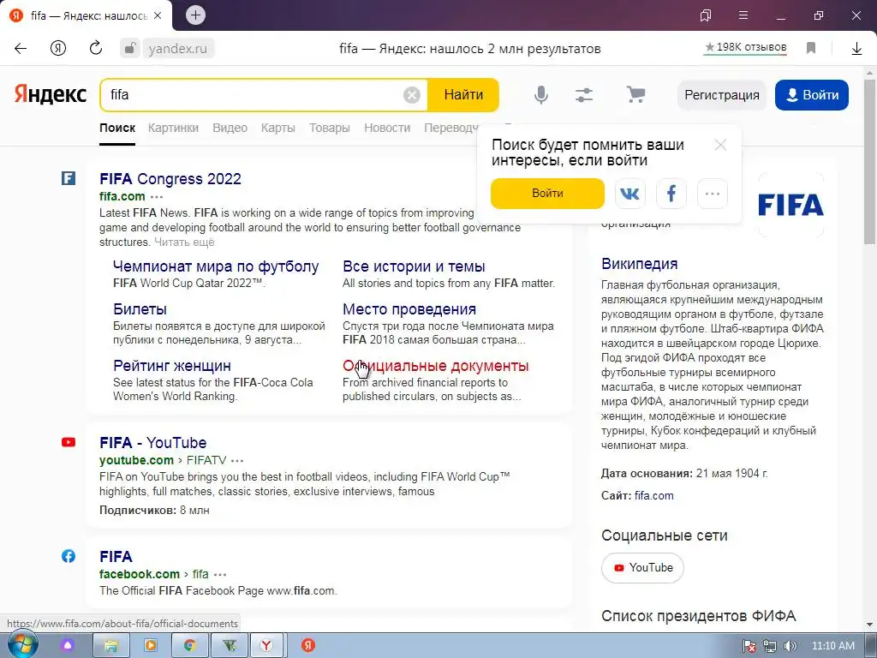The image size is (877, 658).
Task: Open options dots next to youtube.com FIFATV
Action: click(237, 461)
